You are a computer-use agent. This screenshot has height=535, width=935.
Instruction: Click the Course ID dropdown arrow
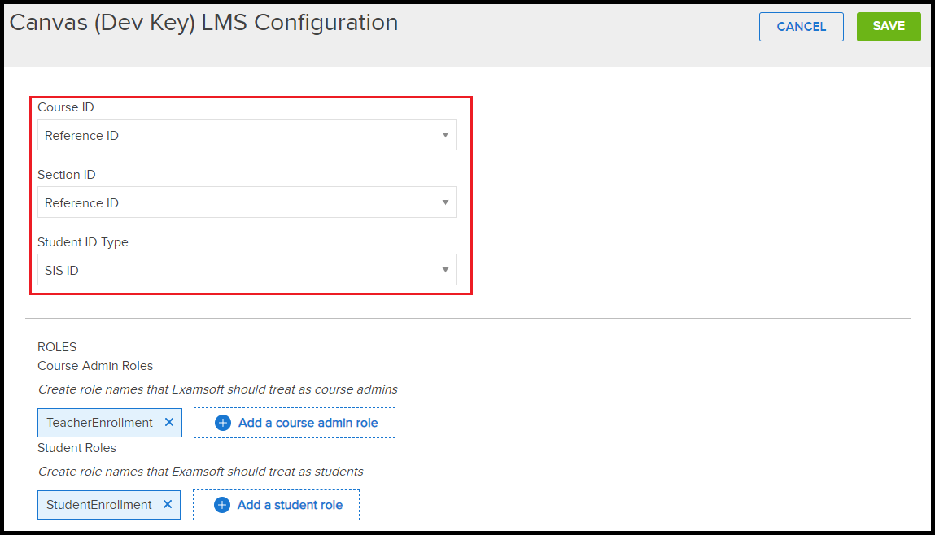pos(445,134)
